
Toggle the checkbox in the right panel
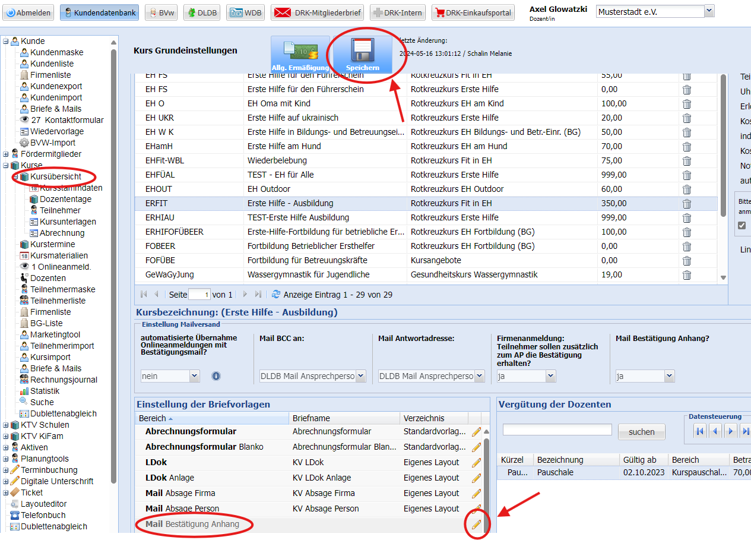pyautogui.click(x=742, y=225)
